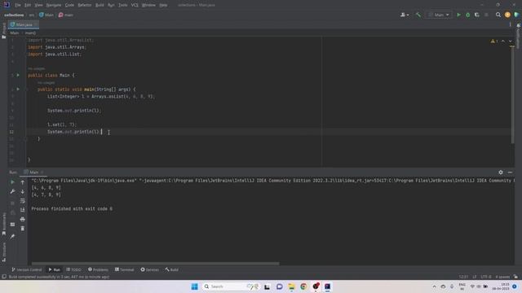
Task: Open the Tools menu
Action: coord(123,5)
